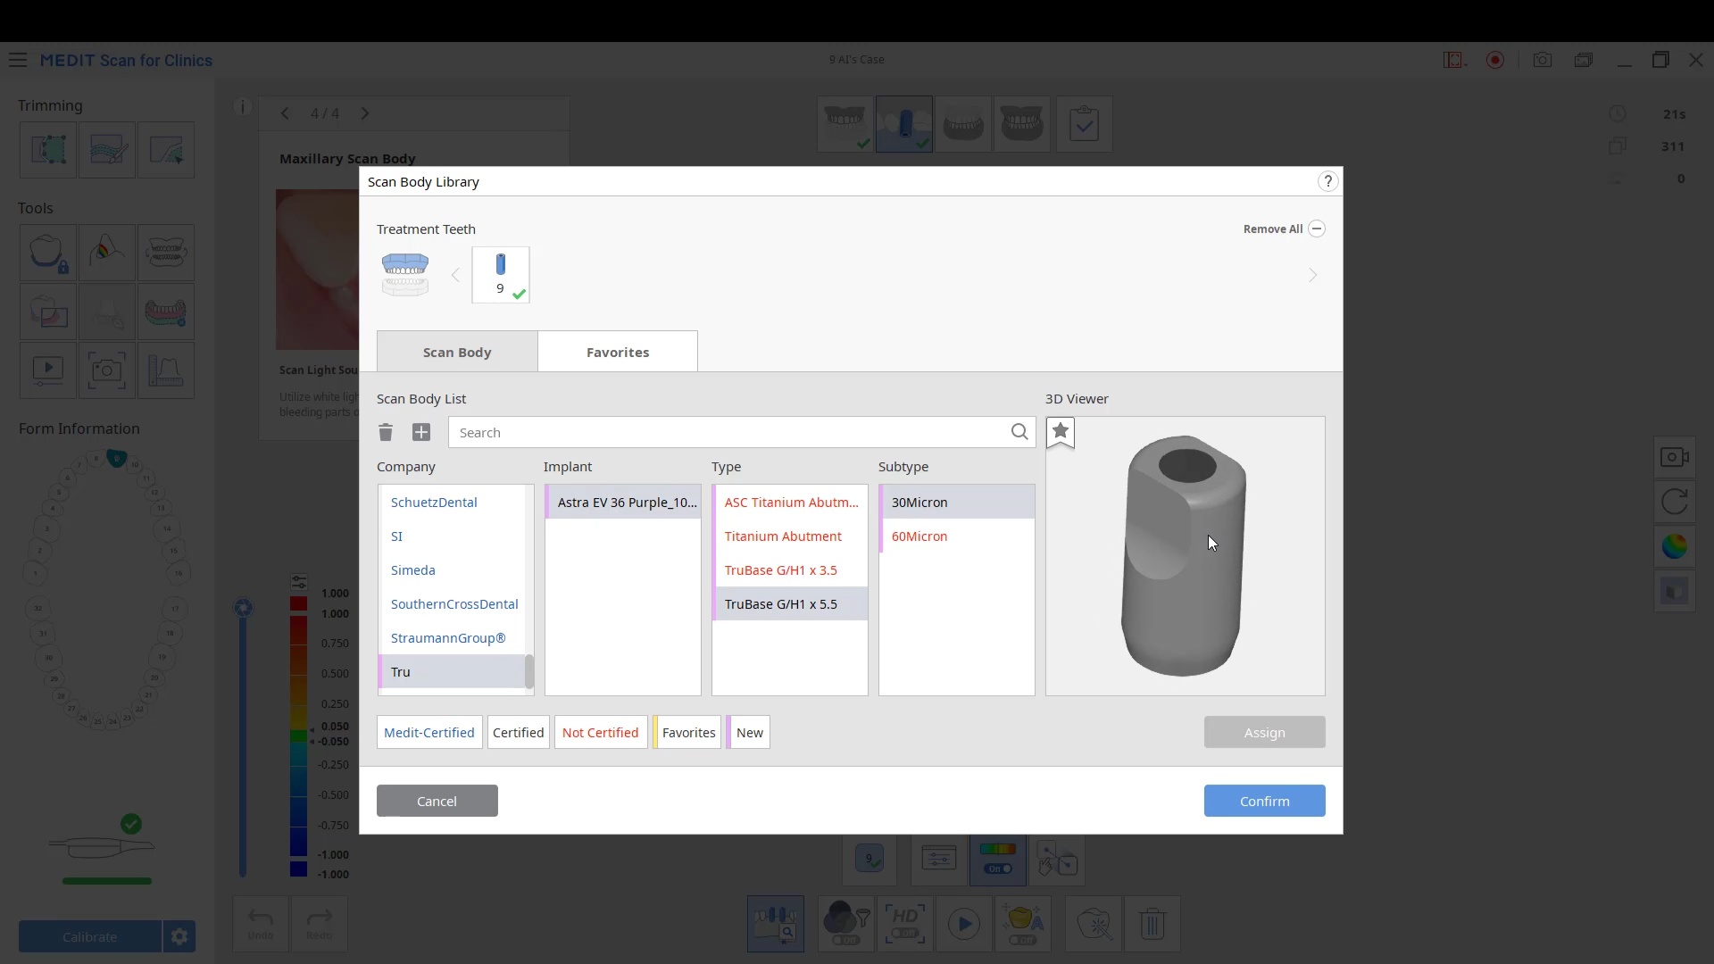Select the maxillary scan body stage icon

click(x=904, y=124)
